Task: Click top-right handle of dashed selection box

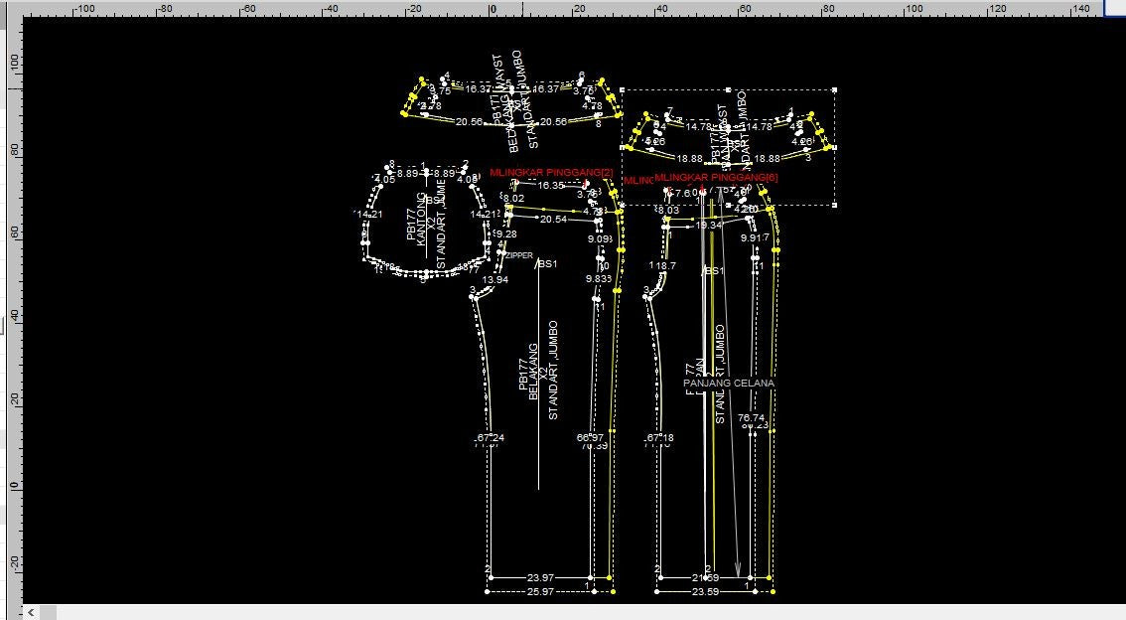Action: tap(834, 90)
